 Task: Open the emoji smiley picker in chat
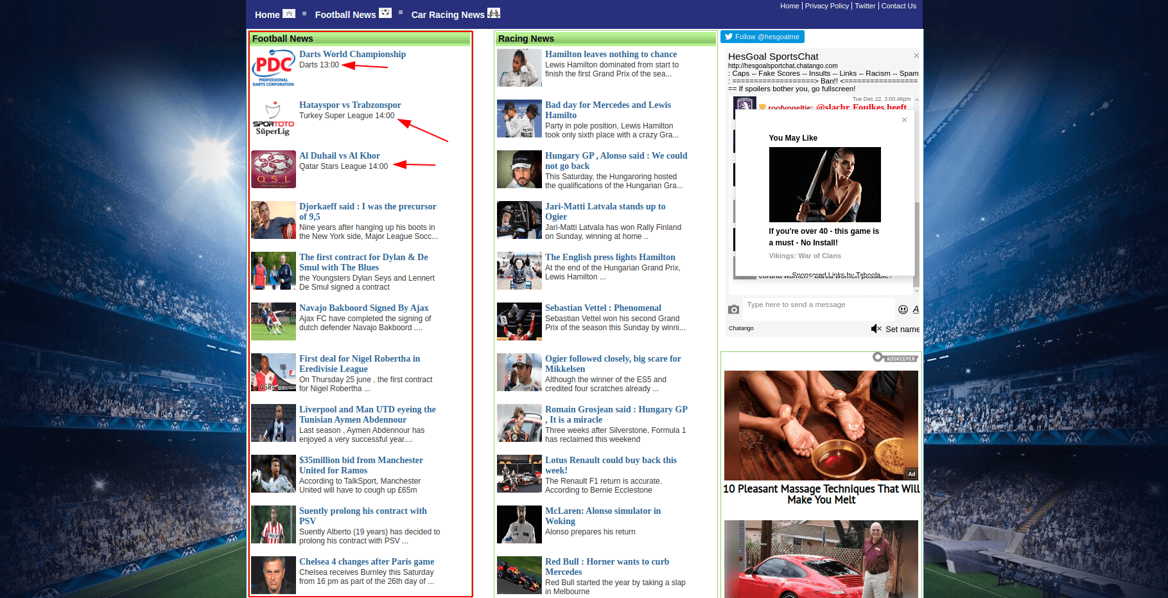click(903, 310)
